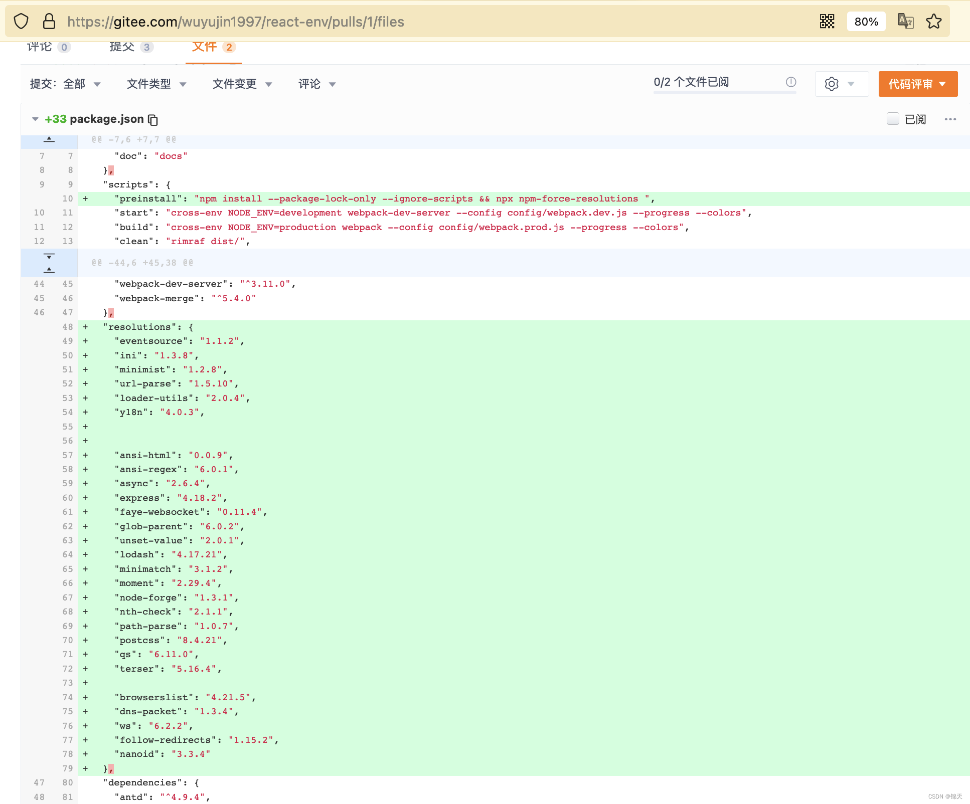Viewport: 970px width, 804px height.
Task: Click the "doc": "docs" line
Action: [x=151, y=156]
